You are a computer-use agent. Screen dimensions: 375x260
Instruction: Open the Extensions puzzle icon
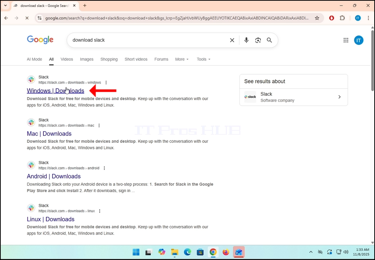point(342,18)
